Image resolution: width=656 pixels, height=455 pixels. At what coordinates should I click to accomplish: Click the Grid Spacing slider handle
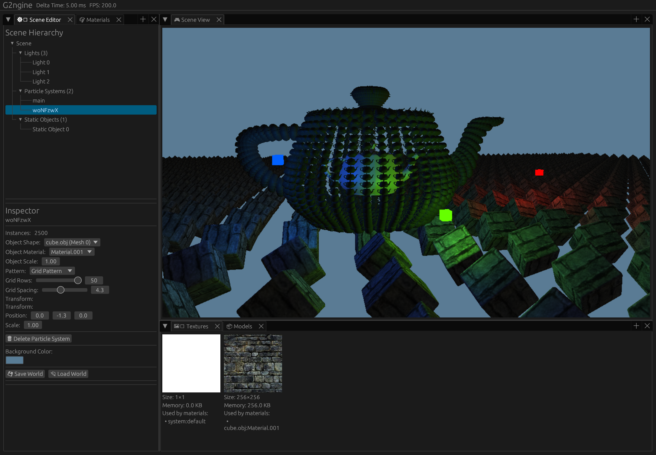[61, 290]
